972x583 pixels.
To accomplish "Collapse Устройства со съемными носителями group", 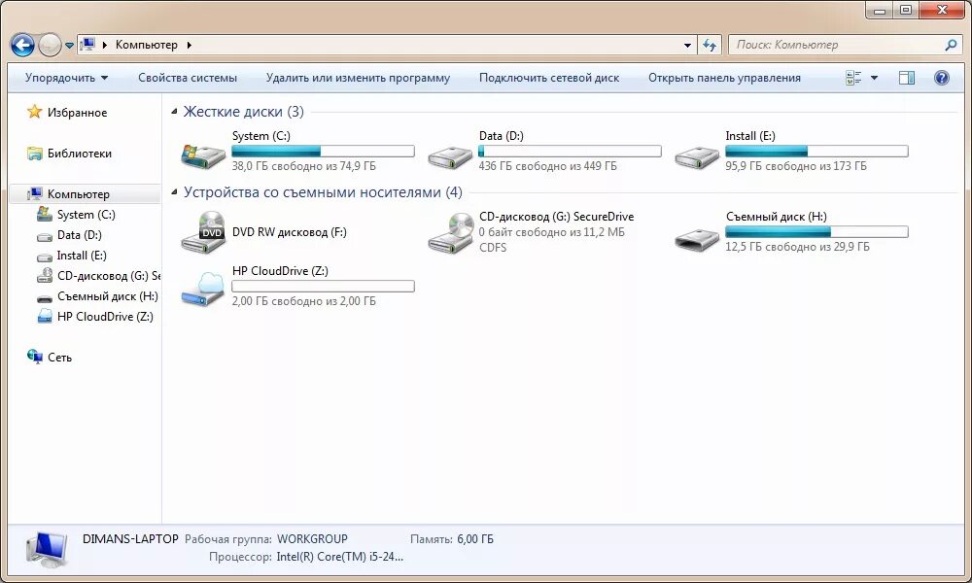I will (174, 192).
